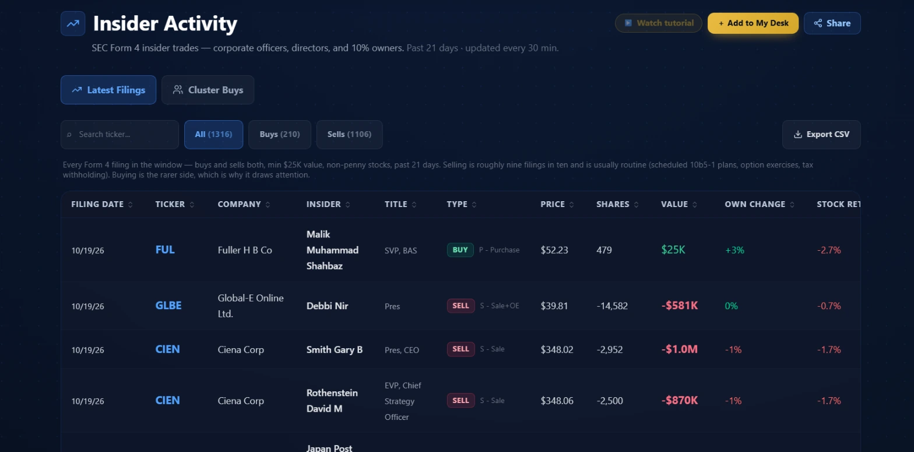Select insider name Smith Gary B
Image resolution: width=914 pixels, height=452 pixels.
[x=335, y=350]
